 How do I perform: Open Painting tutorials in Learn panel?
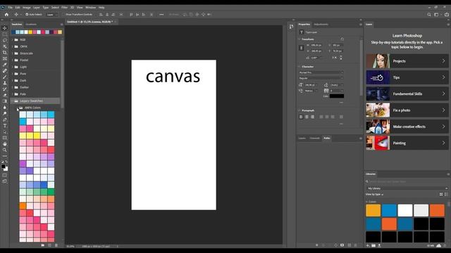407,143
